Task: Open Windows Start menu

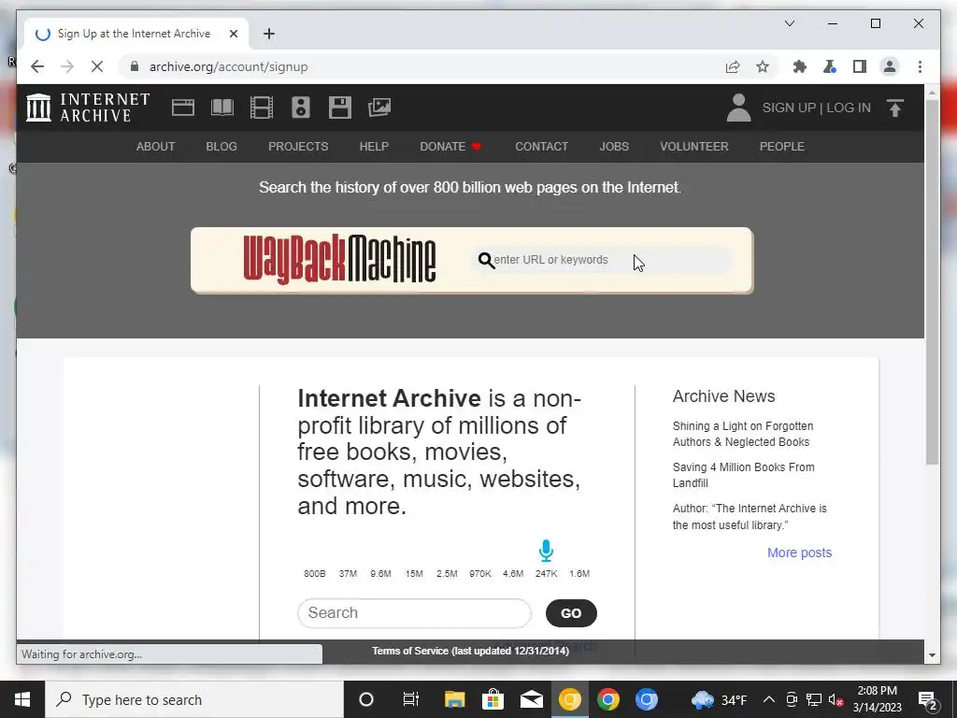Action: pyautogui.click(x=22, y=699)
